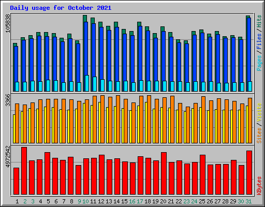The height and width of the screenshot is (207, 265).
Task: Click the 105838 hits axis value
Action: [x=8, y=24]
